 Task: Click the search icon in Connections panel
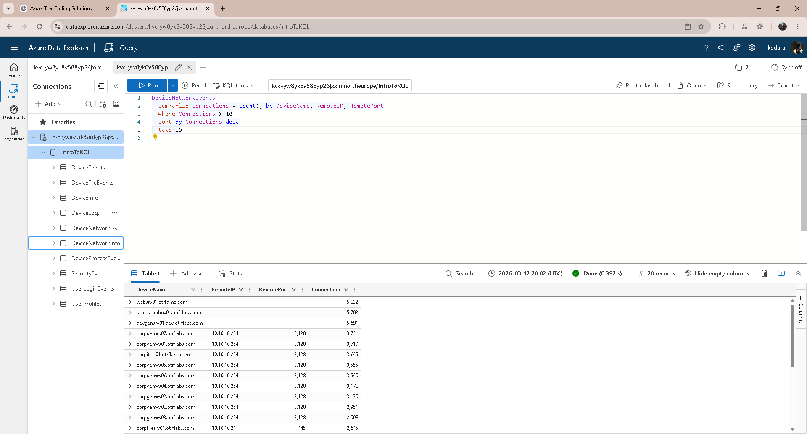coord(89,104)
